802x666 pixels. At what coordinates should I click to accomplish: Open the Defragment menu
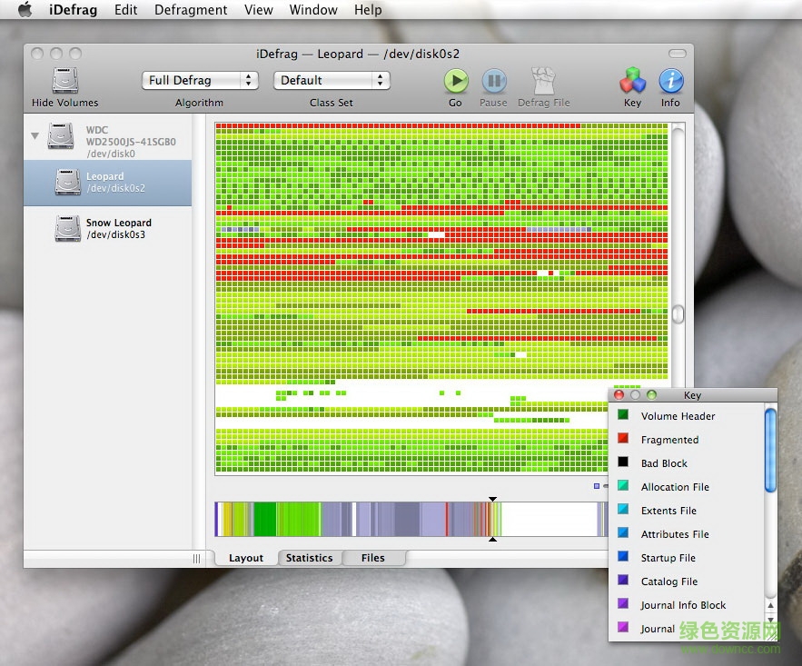[191, 10]
